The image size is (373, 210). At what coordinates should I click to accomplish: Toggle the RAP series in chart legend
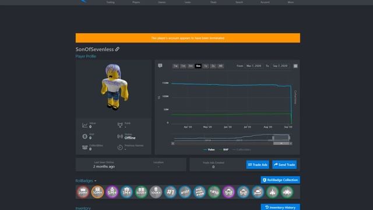[x=224, y=150]
